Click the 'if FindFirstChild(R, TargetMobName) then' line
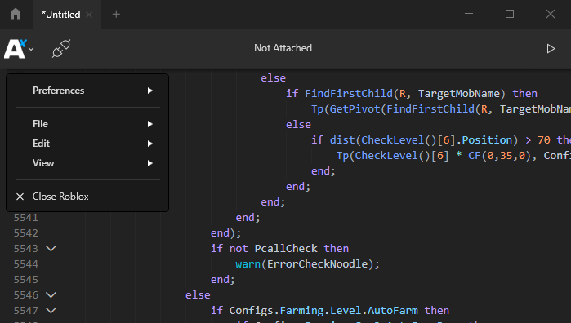The width and height of the screenshot is (571, 323). tap(412, 94)
